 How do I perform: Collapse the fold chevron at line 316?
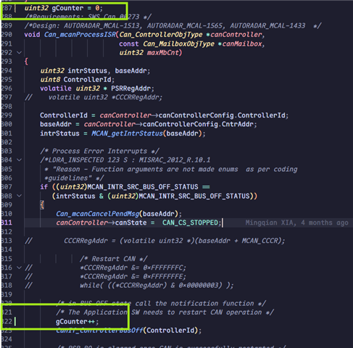20,268
